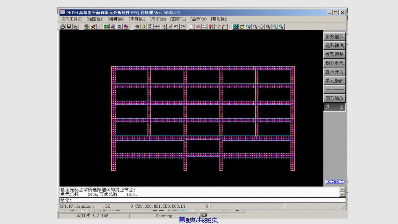This screenshot has width=398, height=224.
Task: Click the yellow vertical double-arrow icon
Action: pyautogui.click(x=144, y=27)
